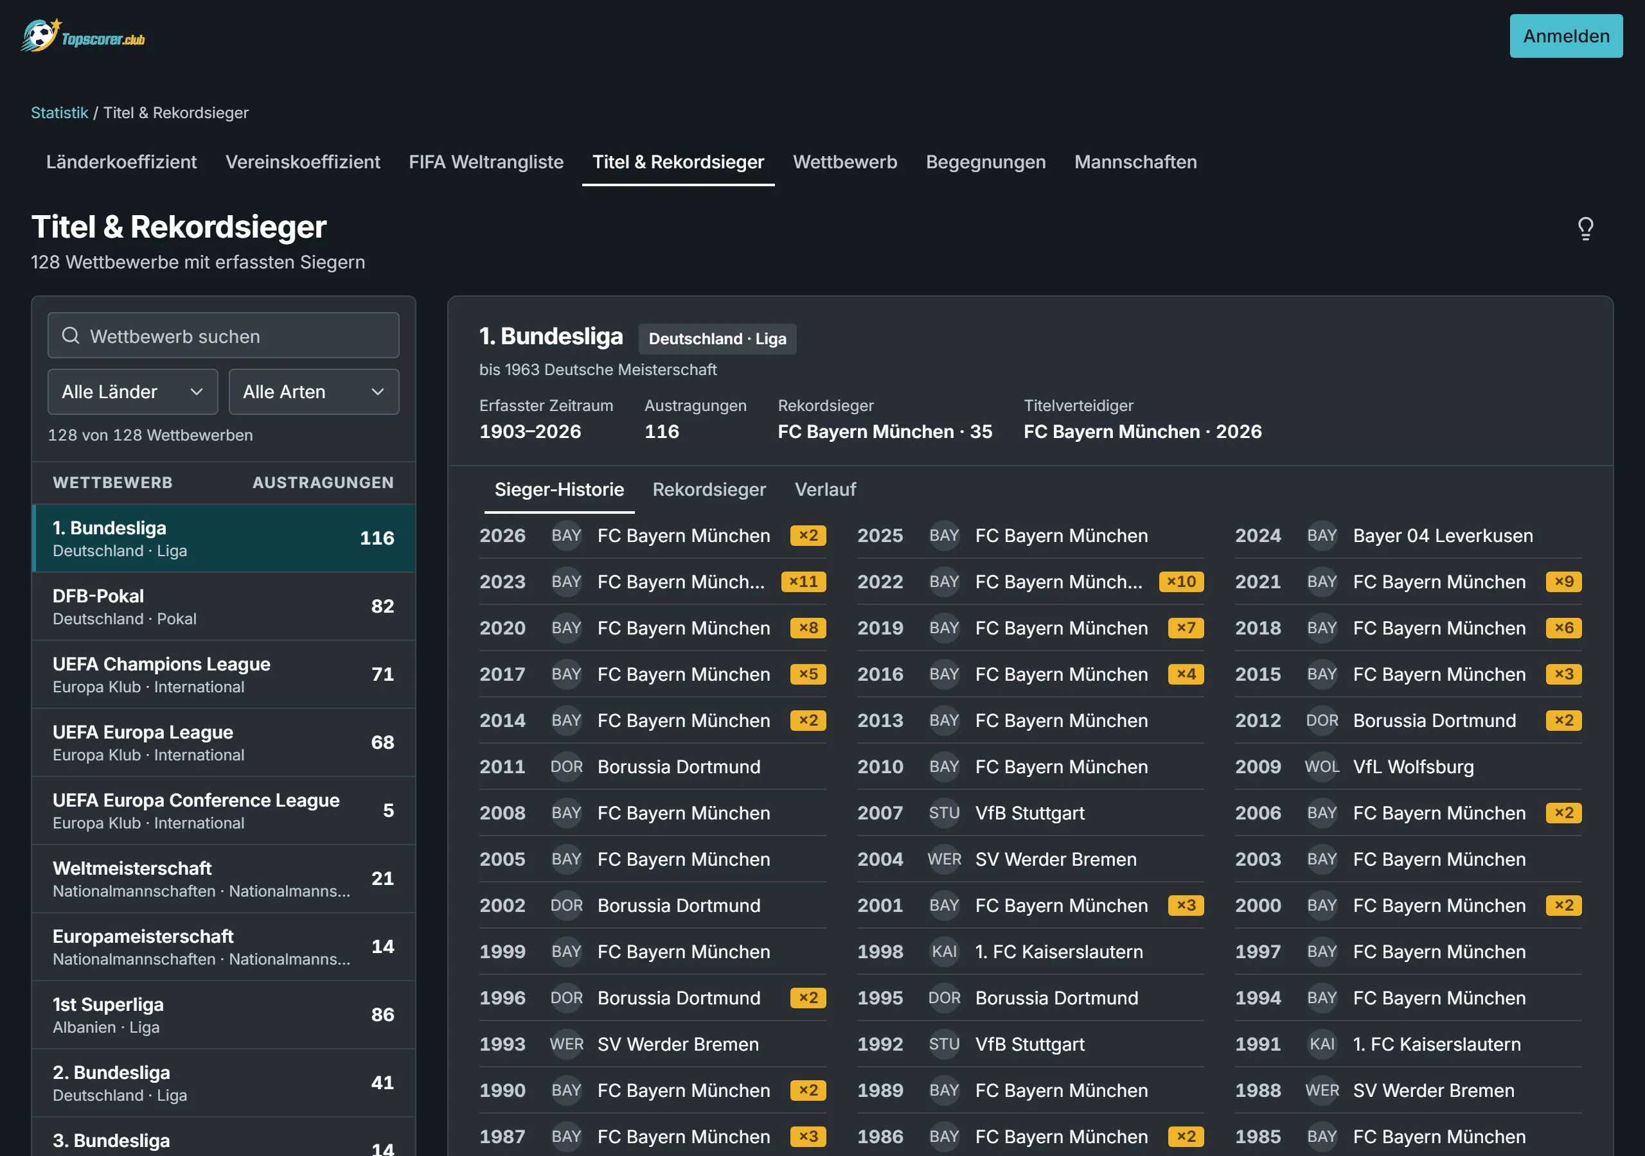Click Titelverteidiger value FC Bayern München · 2026
The height and width of the screenshot is (1156, 1645).
[x=1142, y=431]
